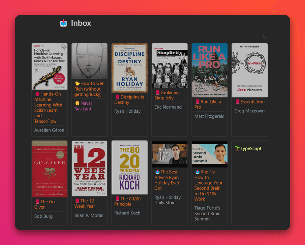
Task: Click the Inbox page title
Action: (x=81, y=23)
